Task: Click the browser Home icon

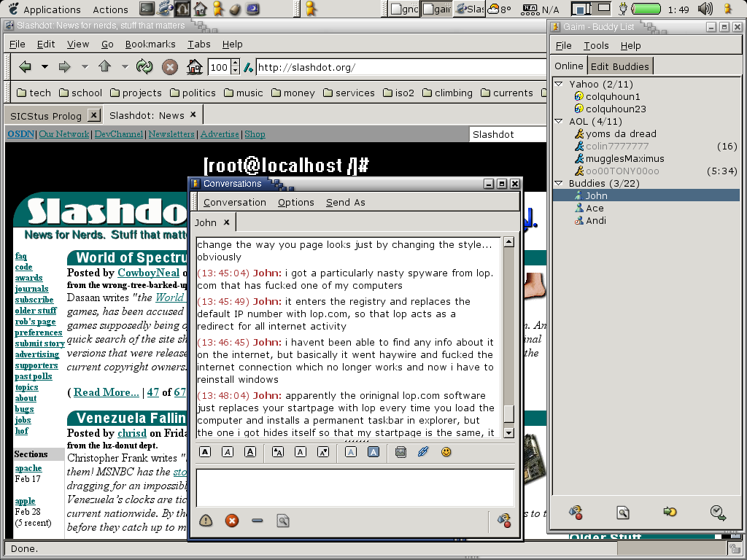Action: [194, 66]
